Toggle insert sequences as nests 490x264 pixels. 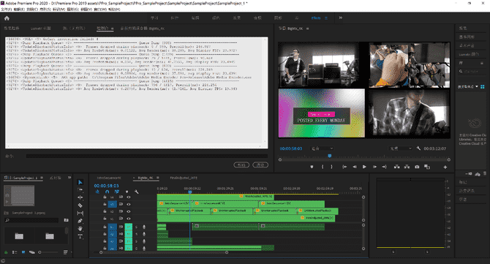point(97,192)
